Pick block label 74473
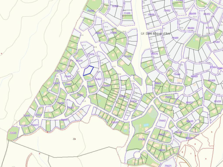 pos(58,71)
